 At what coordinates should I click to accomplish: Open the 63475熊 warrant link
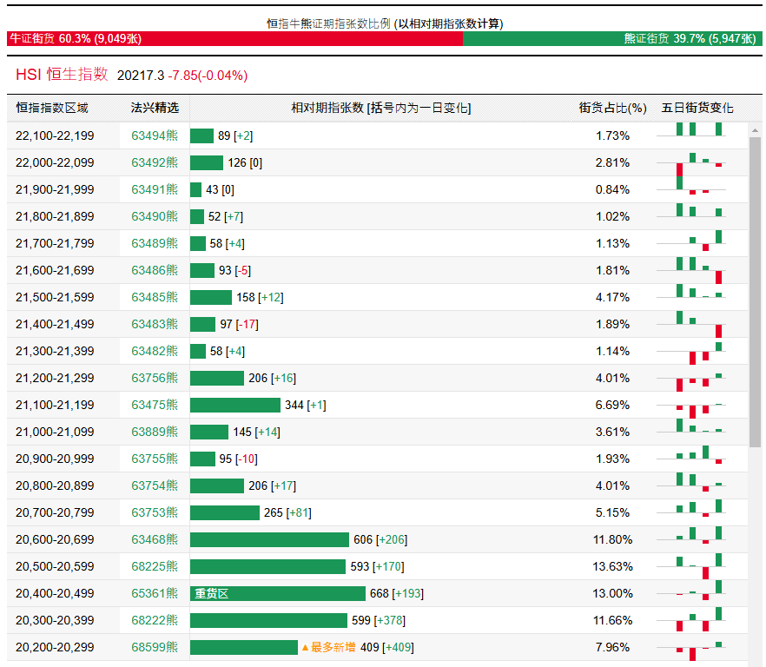pos(155,405)
